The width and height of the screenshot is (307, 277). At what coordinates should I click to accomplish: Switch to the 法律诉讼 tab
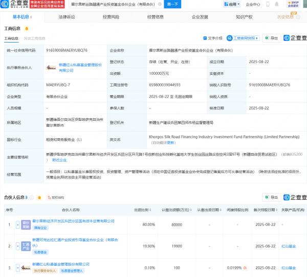click(67, 17)
